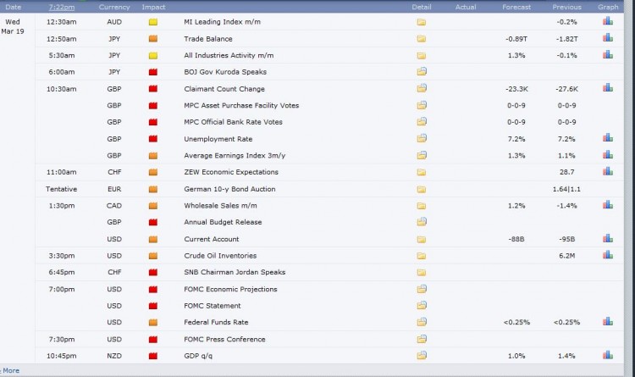
Task: Show graph for Trade Balance
Action: tap(607, 37)
